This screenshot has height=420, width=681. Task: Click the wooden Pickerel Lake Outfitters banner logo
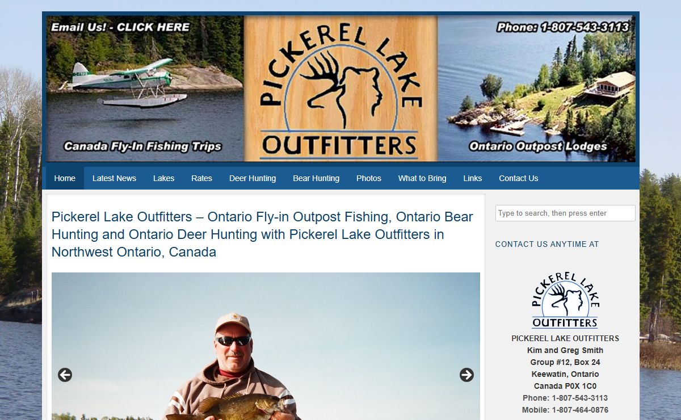pyautogui.click(x=341, y=89)
